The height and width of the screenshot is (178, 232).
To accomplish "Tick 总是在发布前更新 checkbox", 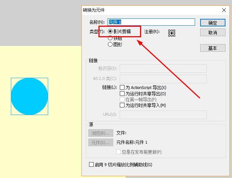I will pos(118,152).
